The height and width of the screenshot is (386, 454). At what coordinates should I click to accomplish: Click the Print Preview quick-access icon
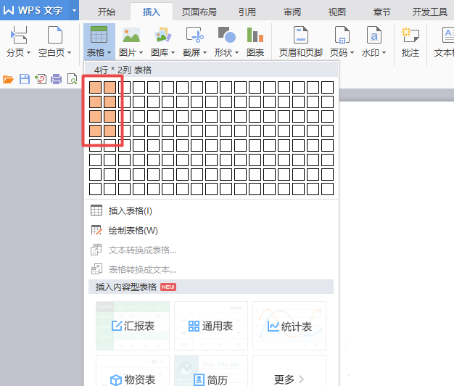pyautogui.click(x=72, y=79)
